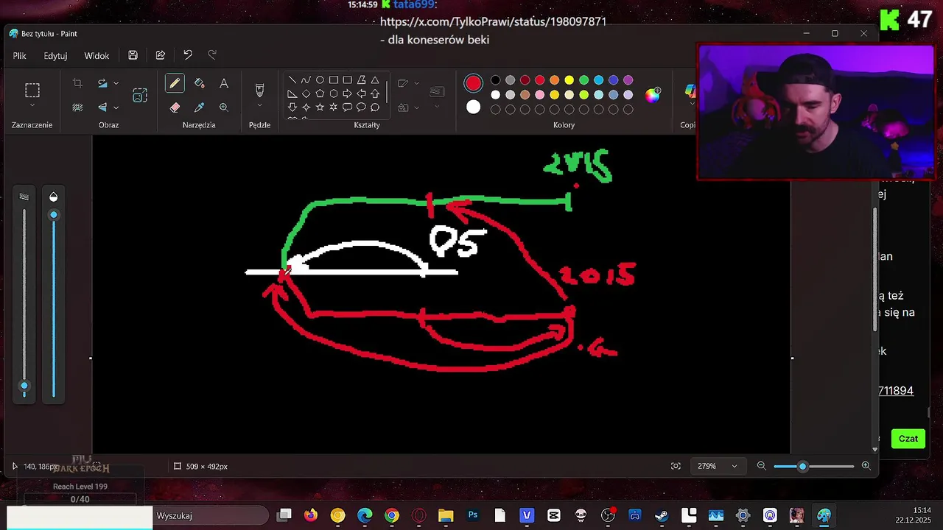The height and width of the screenshot is (530, 943).
Task: Open the Widok menu
Action: pos(97,55)
